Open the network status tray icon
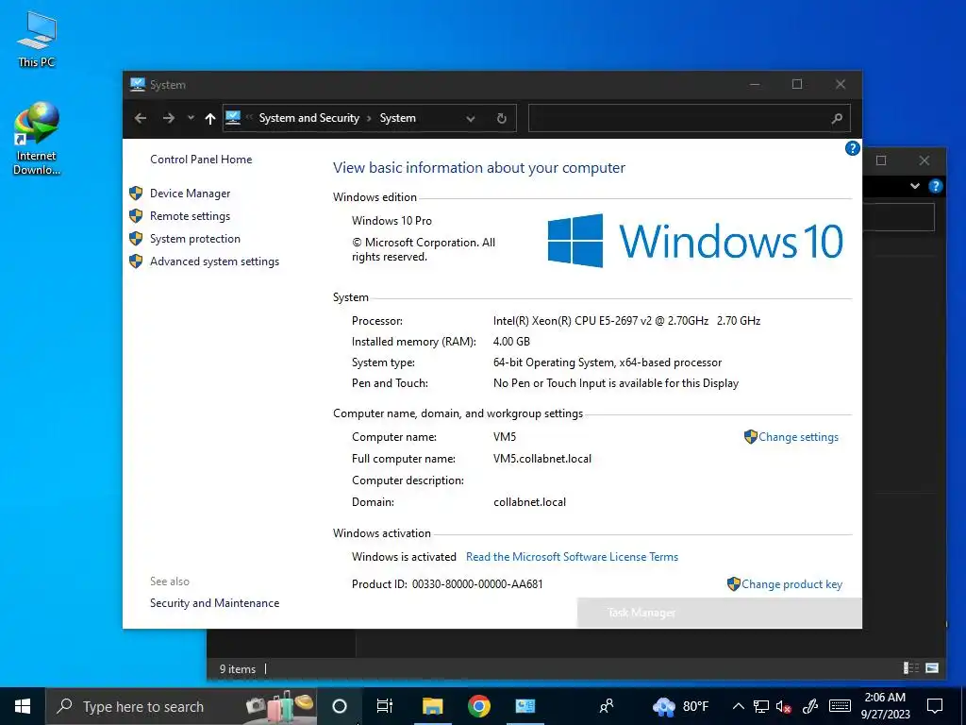Screen dimensions: 966x725 (761, 706)
